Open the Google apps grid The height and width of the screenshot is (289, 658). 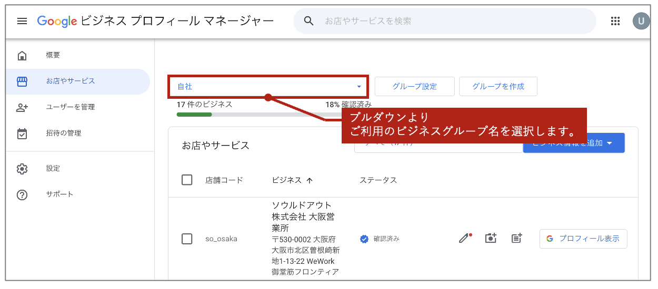pyautogui.click(x=615, y=21)
